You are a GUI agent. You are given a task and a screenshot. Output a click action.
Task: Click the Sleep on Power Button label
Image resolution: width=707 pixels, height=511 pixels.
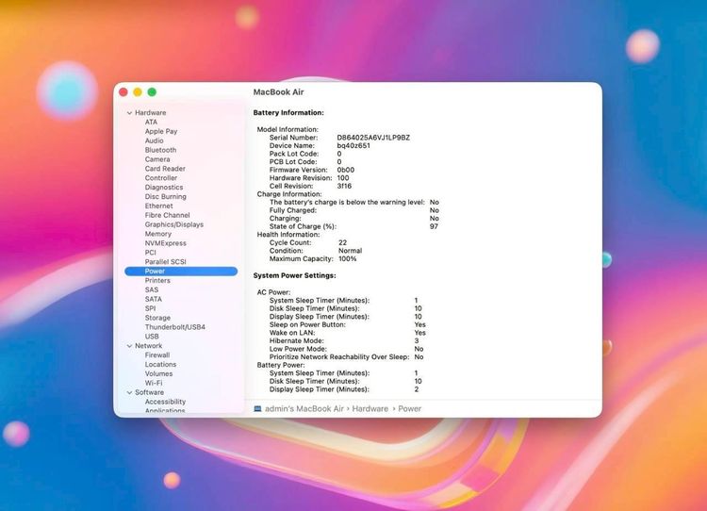[x=307, y=324]
